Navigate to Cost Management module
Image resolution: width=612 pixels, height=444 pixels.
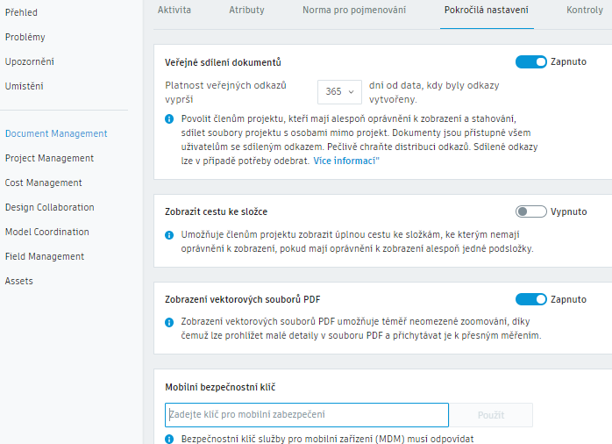tap(43, 183)
